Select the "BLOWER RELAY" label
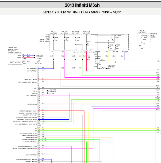Screen dimensions: 161x163 [118, 36]
